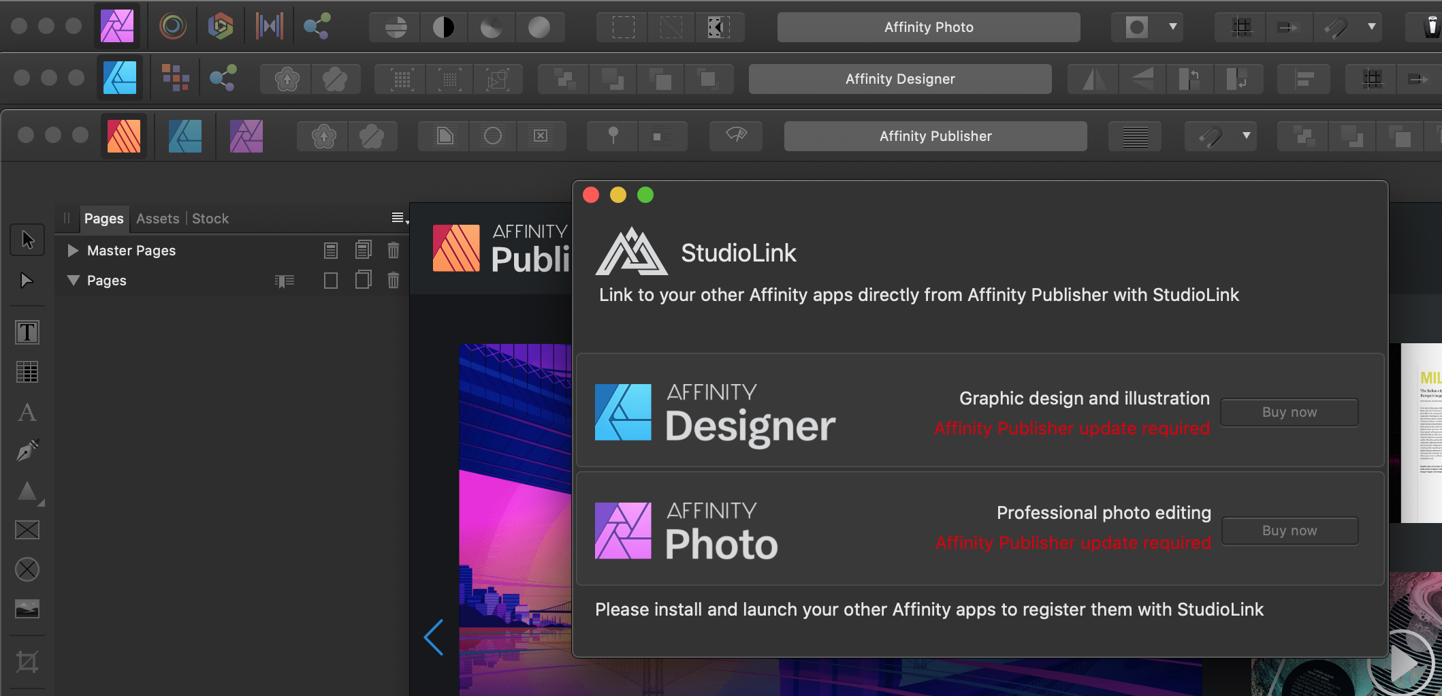This screenshot has height=696, width=1442.
Task: Open Quick Mask dropdown arrow in Photo toolbar
Action: point(1173,27)
